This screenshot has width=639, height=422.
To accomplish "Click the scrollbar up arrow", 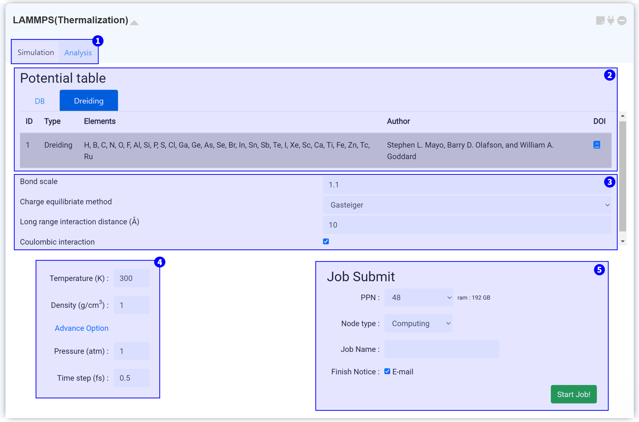I will [x=622, y=116].
